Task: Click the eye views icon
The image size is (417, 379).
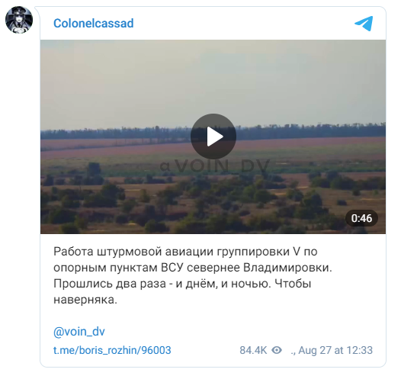Action: (277, 350)
